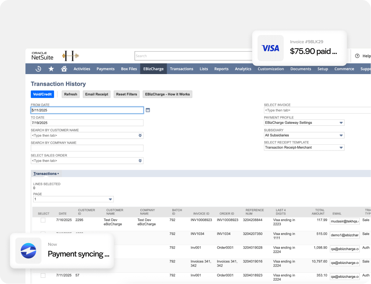Click the Help link in the header
The image size is (371, 284).
[366, 56]
